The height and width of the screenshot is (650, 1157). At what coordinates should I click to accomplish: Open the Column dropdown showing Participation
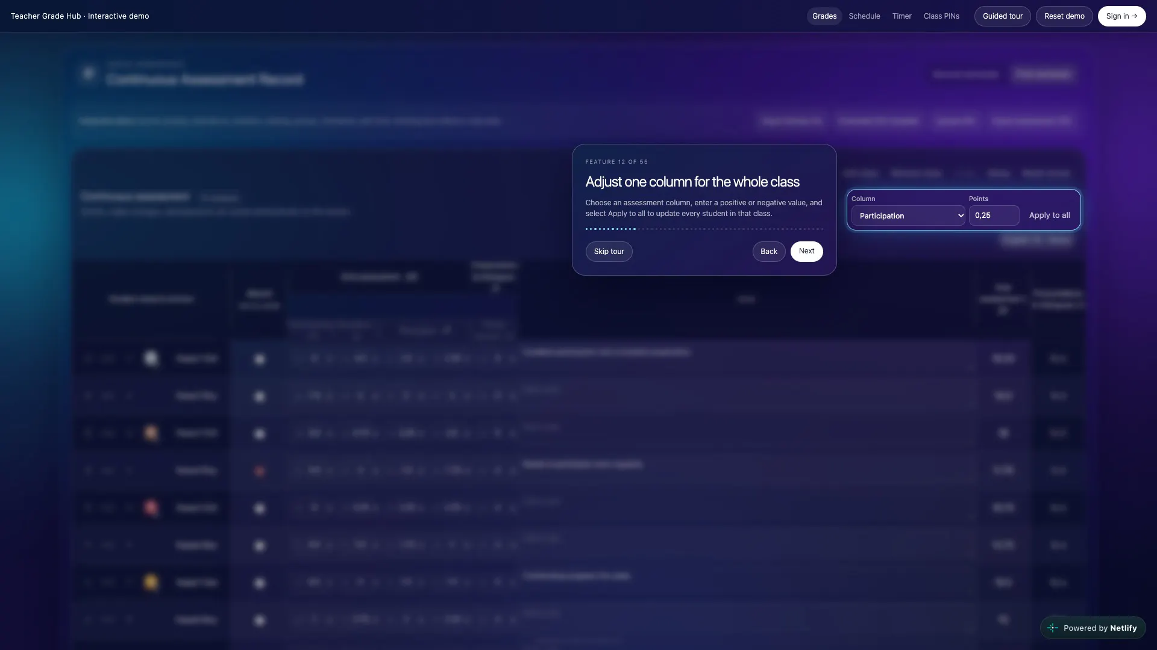click(908, 215)
